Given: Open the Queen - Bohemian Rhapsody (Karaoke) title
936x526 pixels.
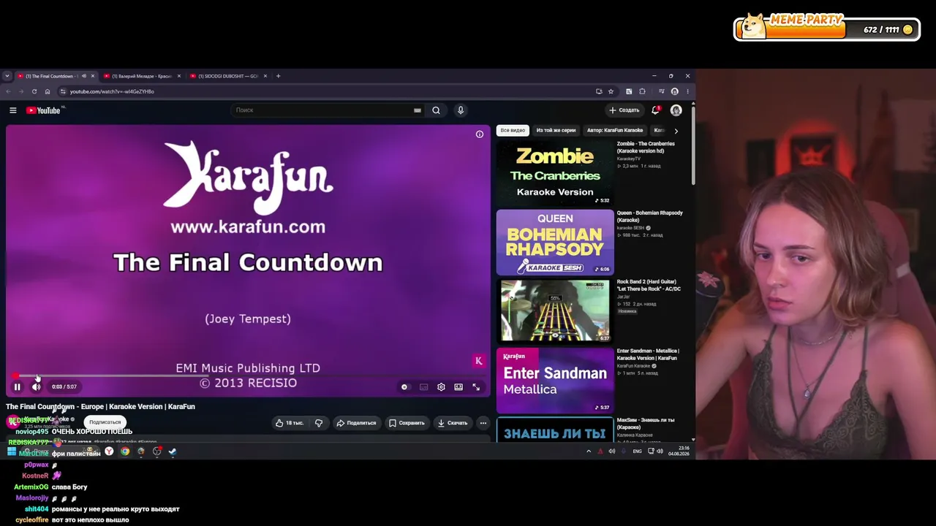Looking at the screenshot, I should coord(649,216).
